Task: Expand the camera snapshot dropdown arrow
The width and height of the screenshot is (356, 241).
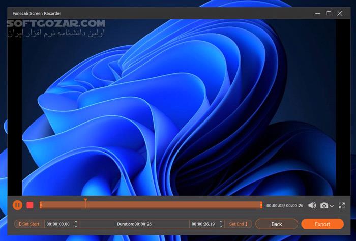Action: tap(332, 206)
